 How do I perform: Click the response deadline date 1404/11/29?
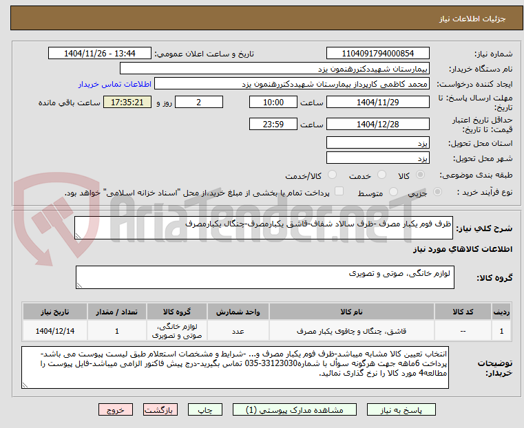coord(377,102)
